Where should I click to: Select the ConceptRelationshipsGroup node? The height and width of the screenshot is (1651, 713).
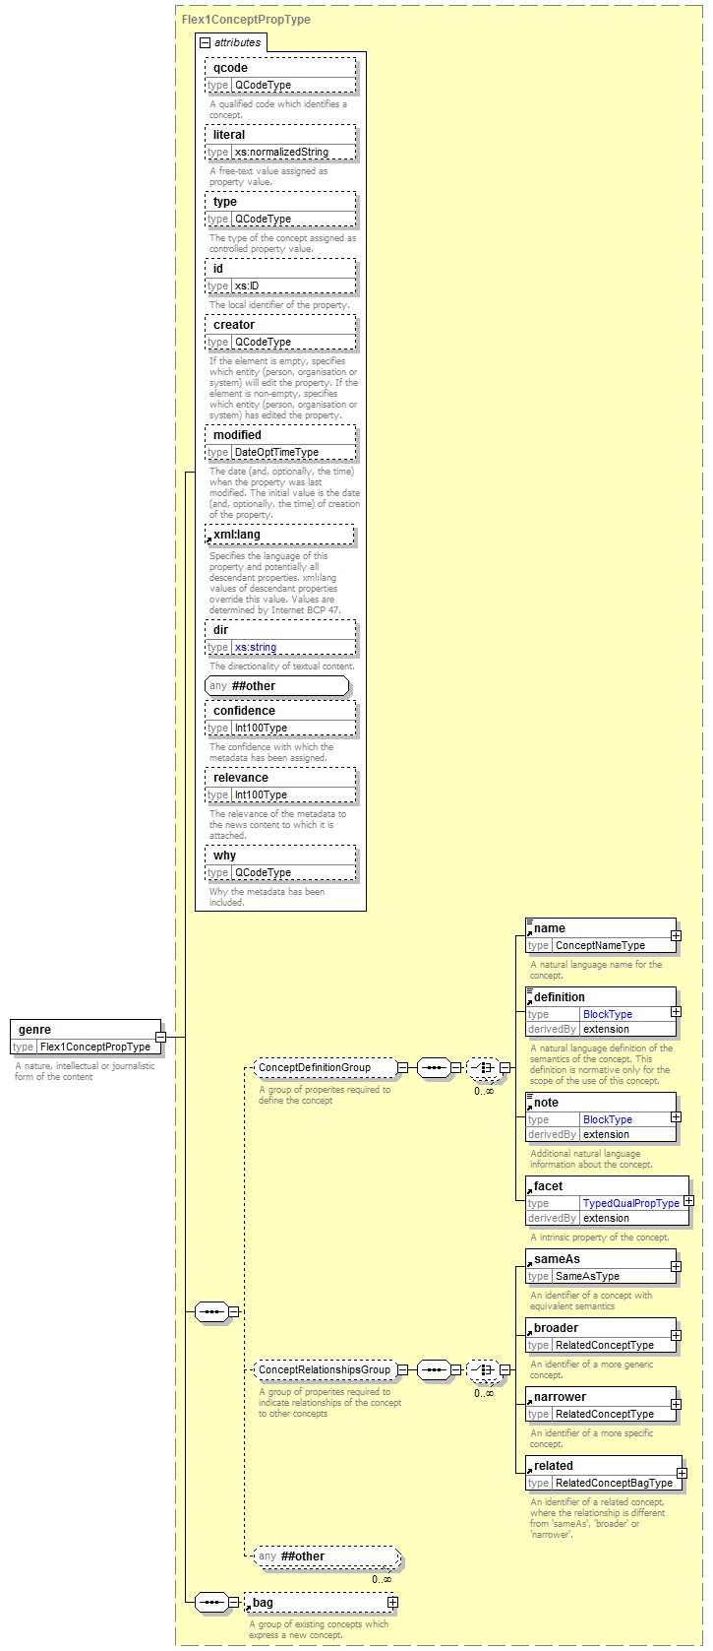(325, 1369)
